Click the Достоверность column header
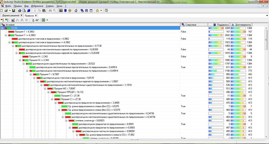269x144 pixels. [x=243, y=25]
